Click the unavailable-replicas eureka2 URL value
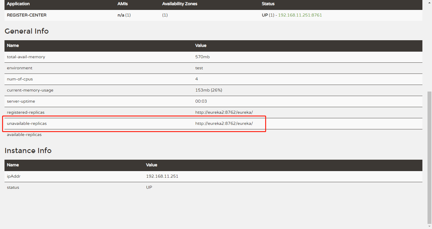The height and width of the screenshot is (229, 432). (x=224, y=123)
